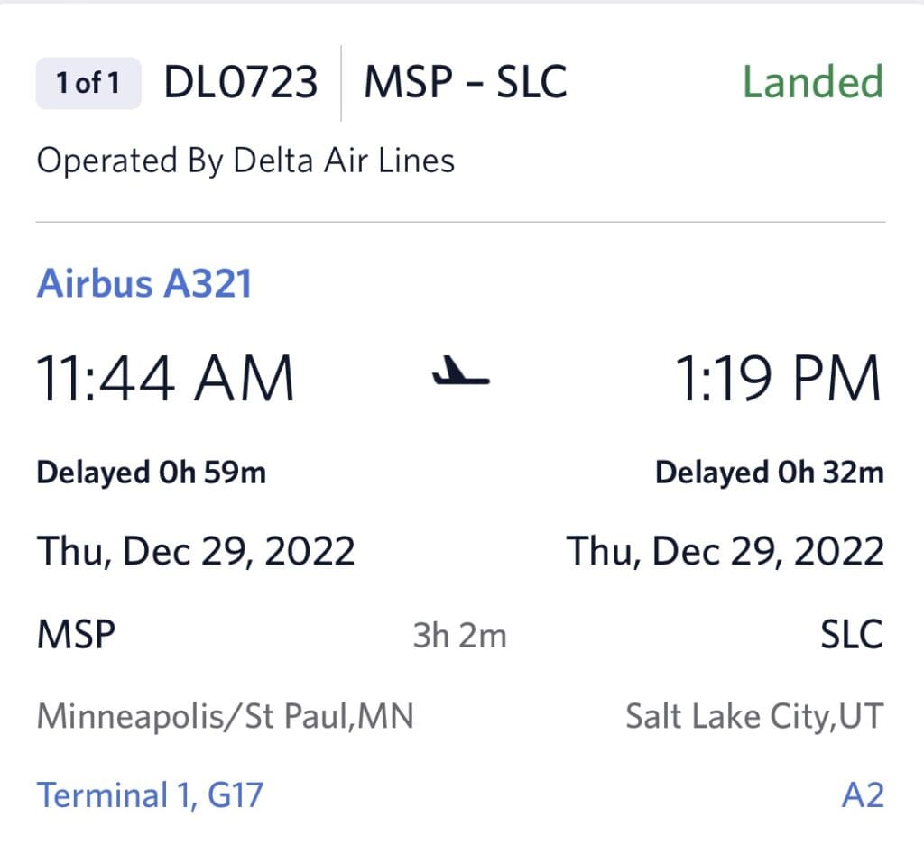This screenshot has height=854, width=924.
Task: Select the MSP – SLC route header
Action: pos(466,81)
